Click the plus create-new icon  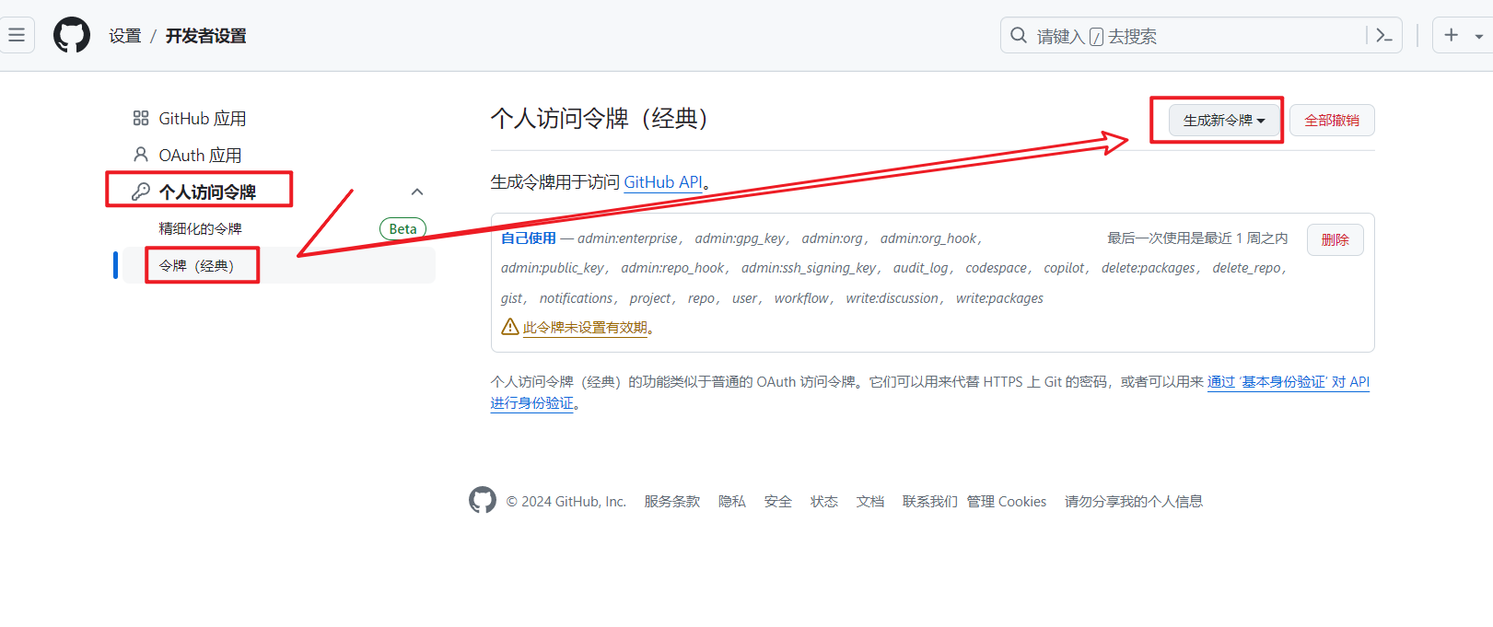click(1452, 35)
